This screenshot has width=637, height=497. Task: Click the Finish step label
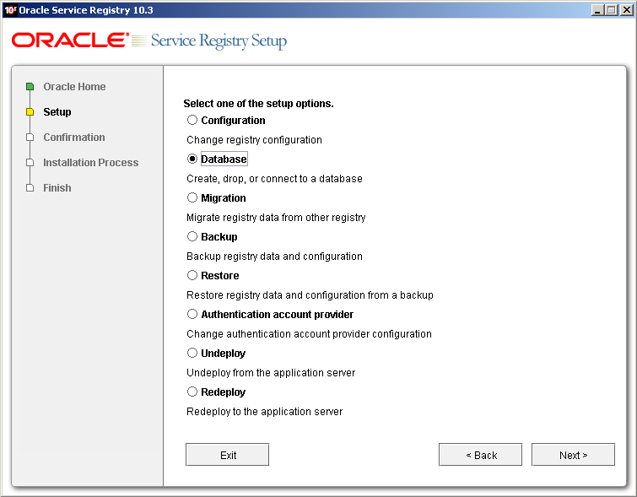click(57, 188)
